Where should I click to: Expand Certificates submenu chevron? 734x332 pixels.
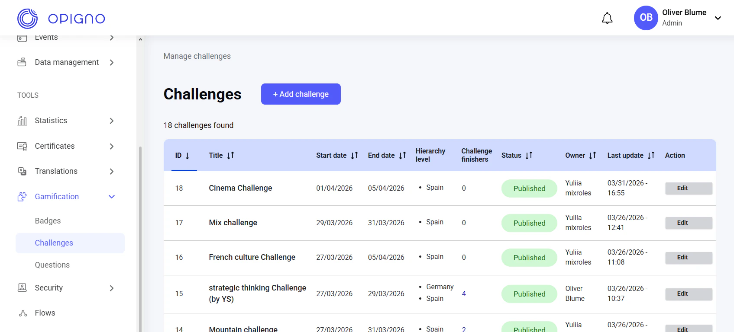(112, 146)
